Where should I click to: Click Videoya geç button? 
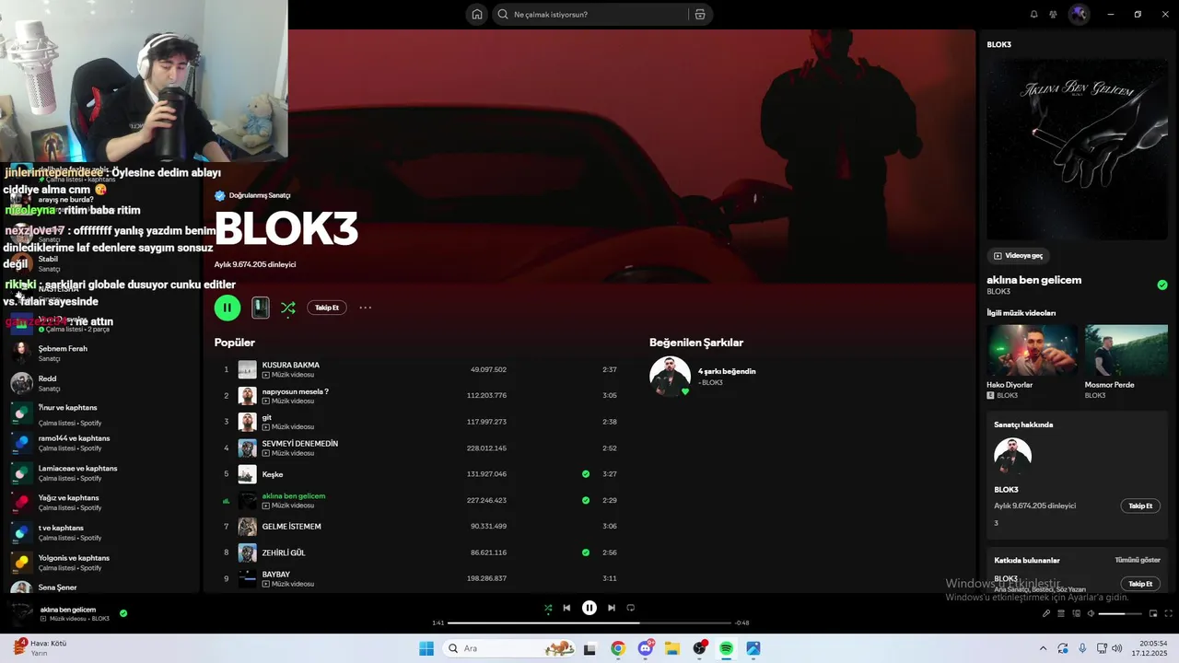pyautogui.click(x=1018, y=256)
